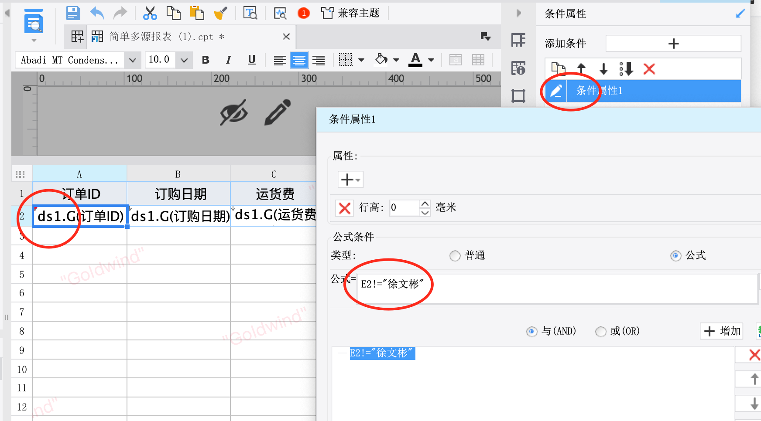761x421 pixels.
Task: Click the icon left of the red badge
Action: (280, 13)
